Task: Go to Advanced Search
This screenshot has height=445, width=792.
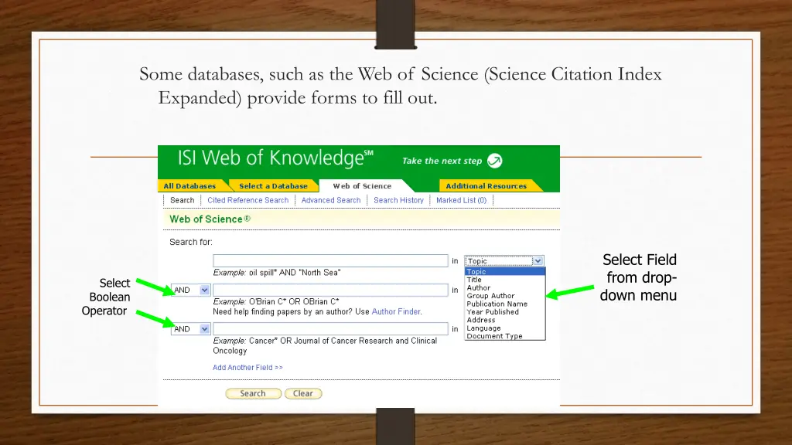Action: point(331,200)
